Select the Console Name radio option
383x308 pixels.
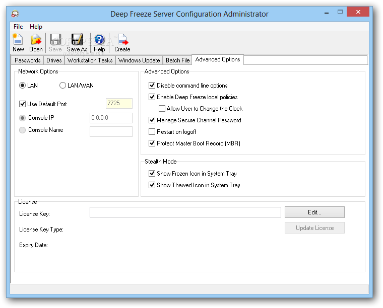23,130
